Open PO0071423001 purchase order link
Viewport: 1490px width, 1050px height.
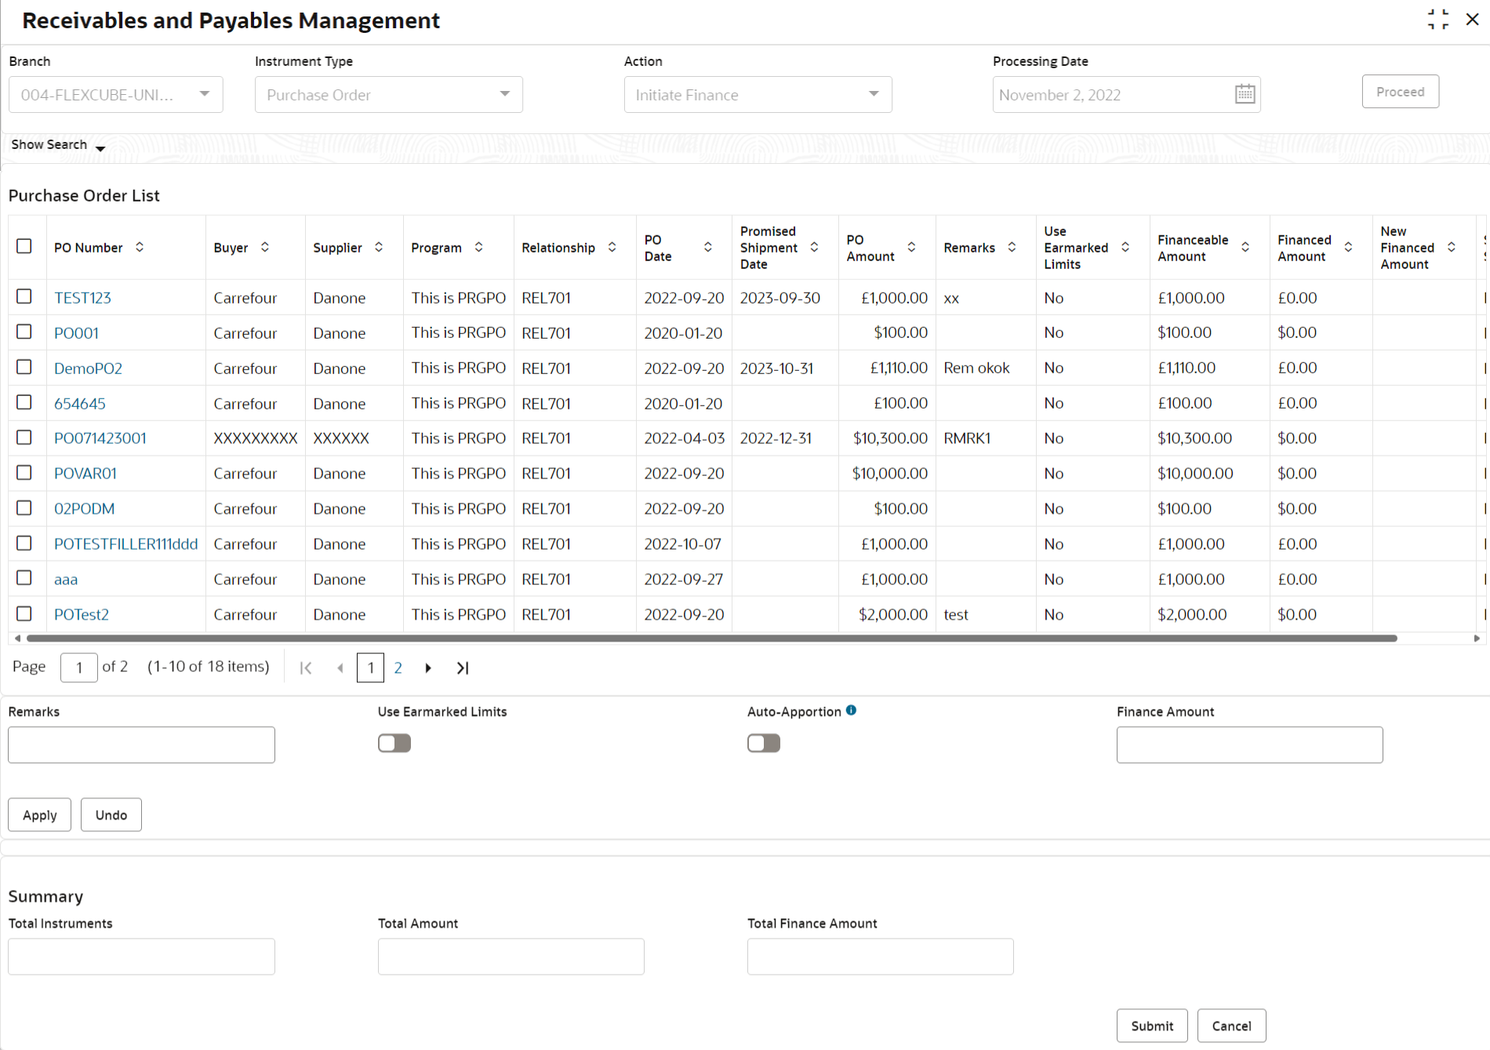[x=100, y=438]
